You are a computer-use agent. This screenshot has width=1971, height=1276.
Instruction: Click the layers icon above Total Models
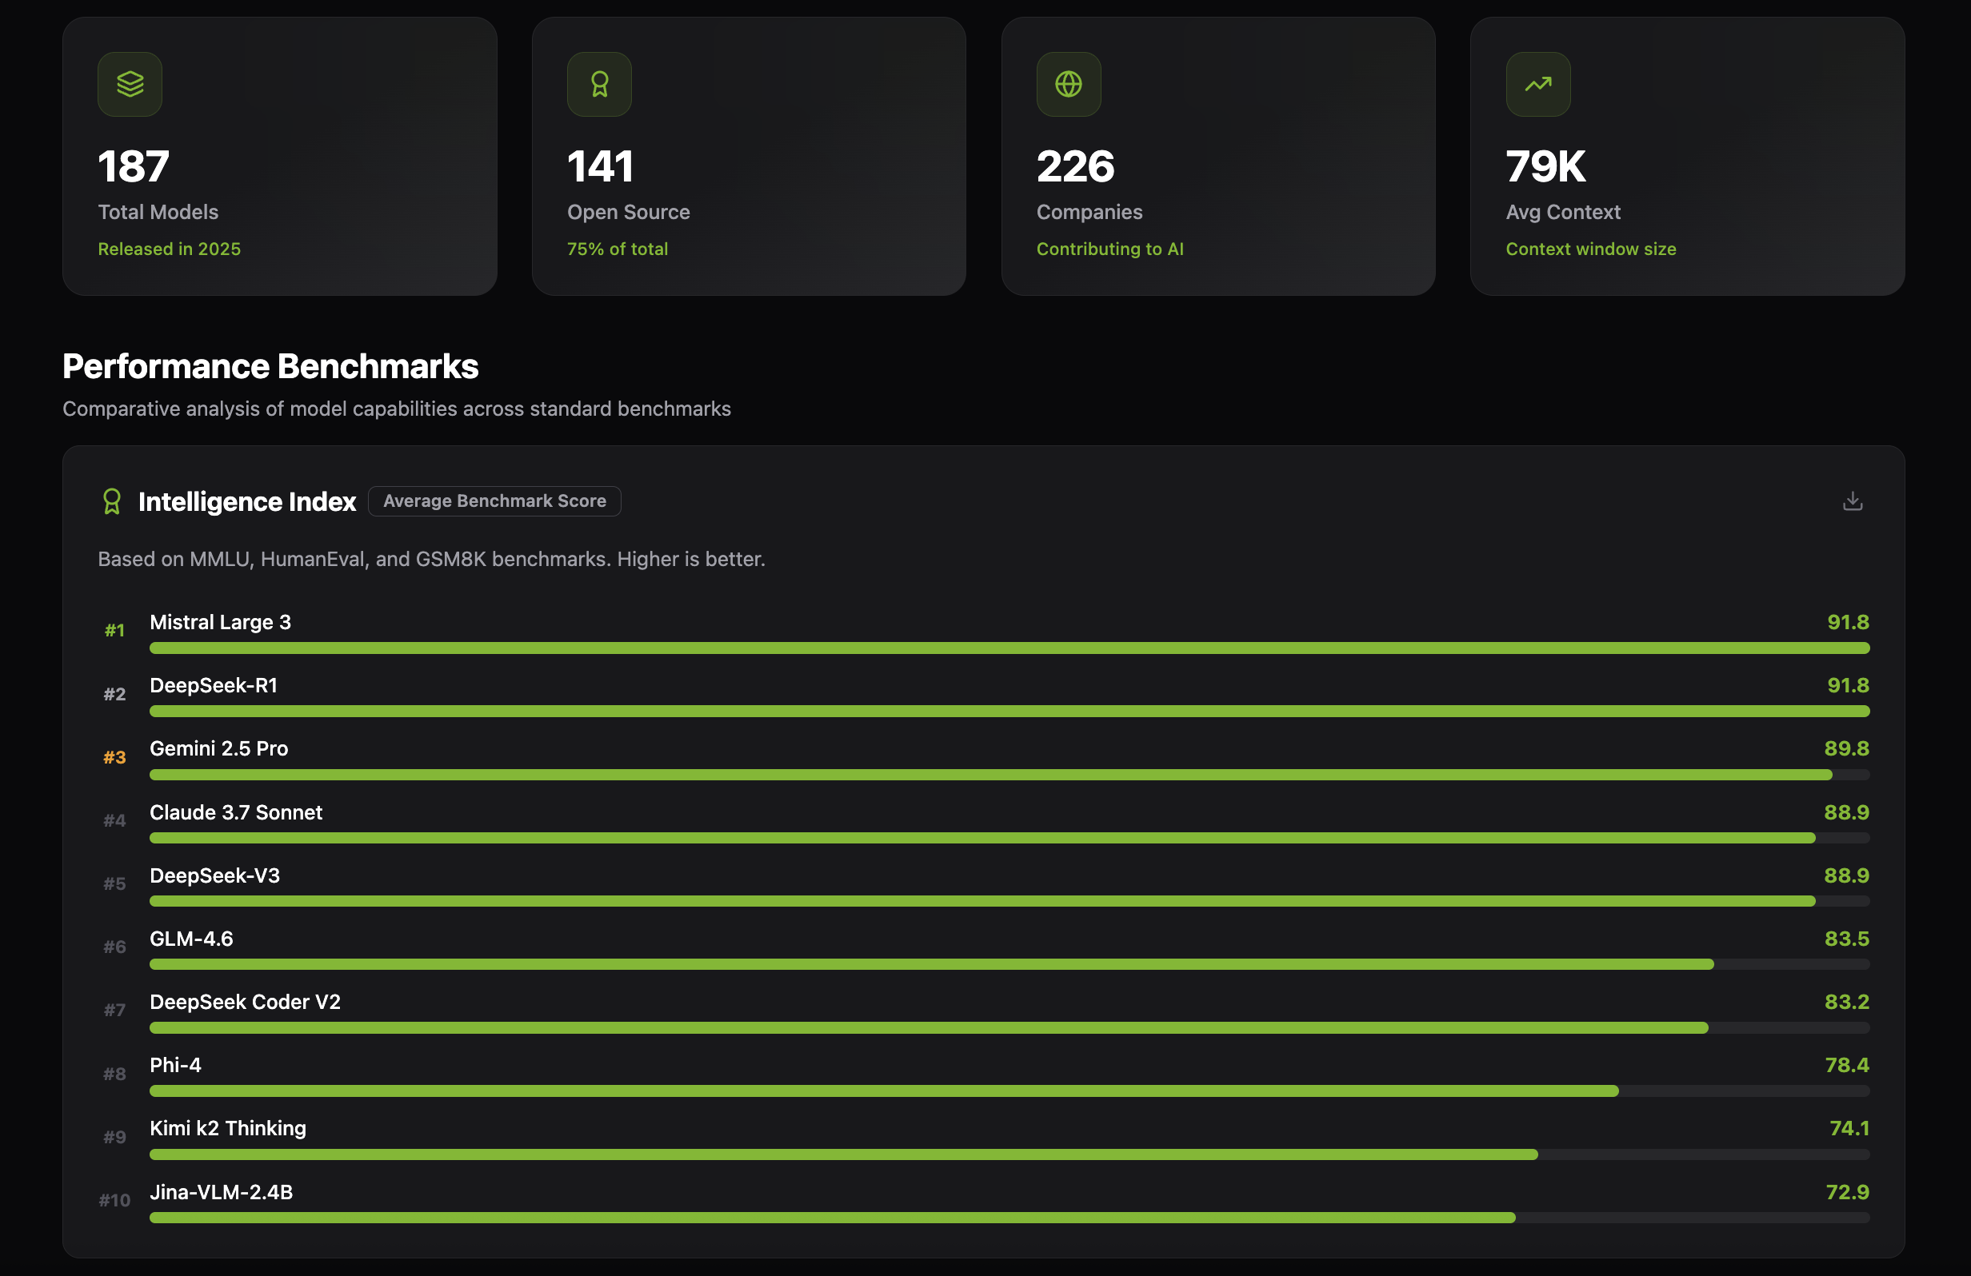click(x=130, y=85)
